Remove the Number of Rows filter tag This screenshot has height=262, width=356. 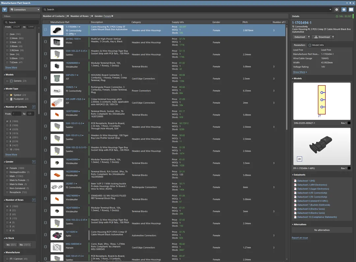coord(92,16)
